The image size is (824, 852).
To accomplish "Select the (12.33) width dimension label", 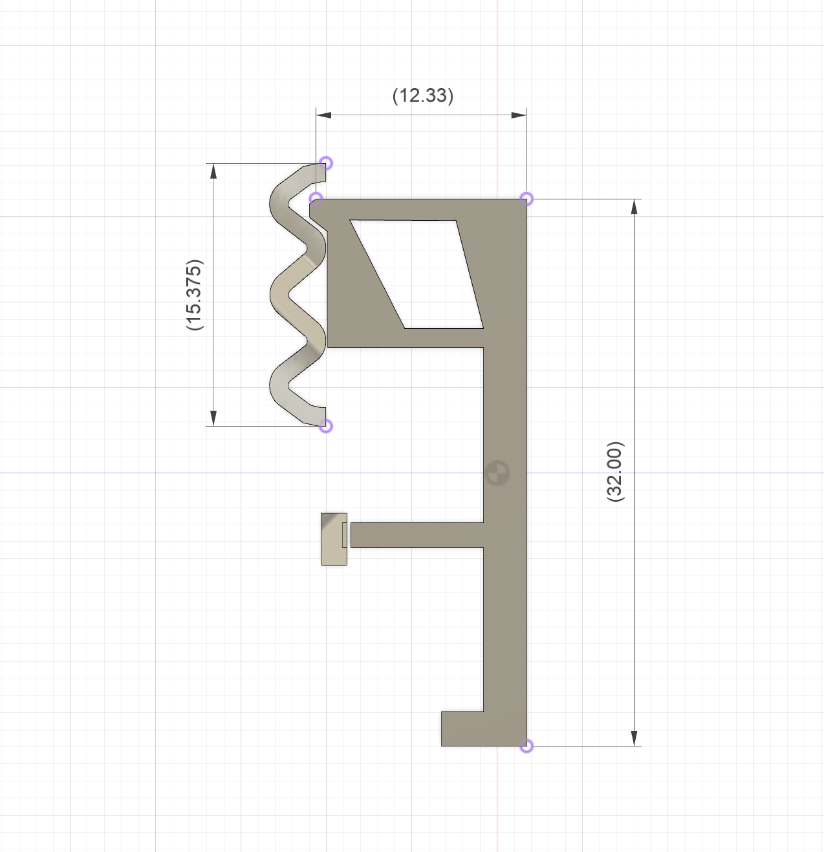I will click(423, 96).
